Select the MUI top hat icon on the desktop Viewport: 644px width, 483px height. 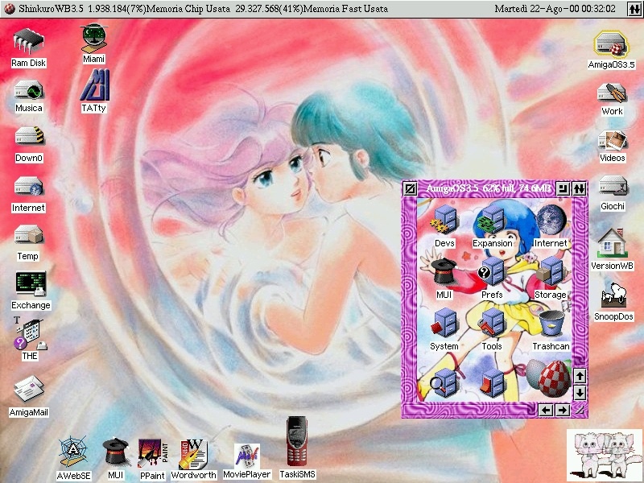coord(115,452)
